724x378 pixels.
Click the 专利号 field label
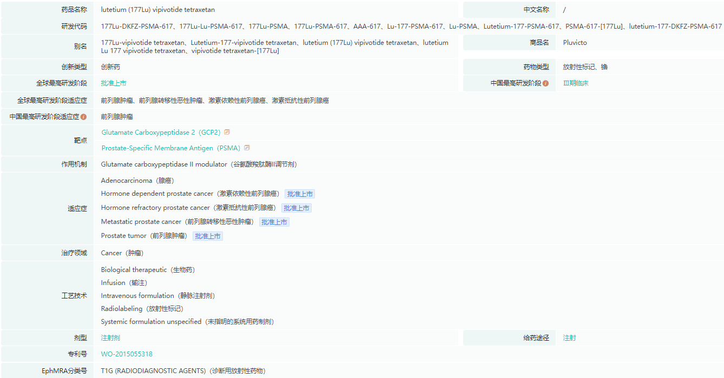(x=77, y=354)
